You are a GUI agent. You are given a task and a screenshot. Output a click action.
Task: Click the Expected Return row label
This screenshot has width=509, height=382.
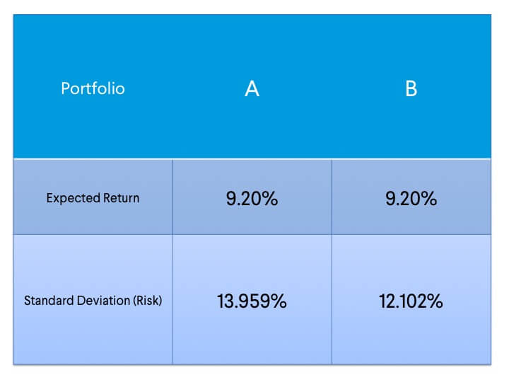(x=93, y=198)
